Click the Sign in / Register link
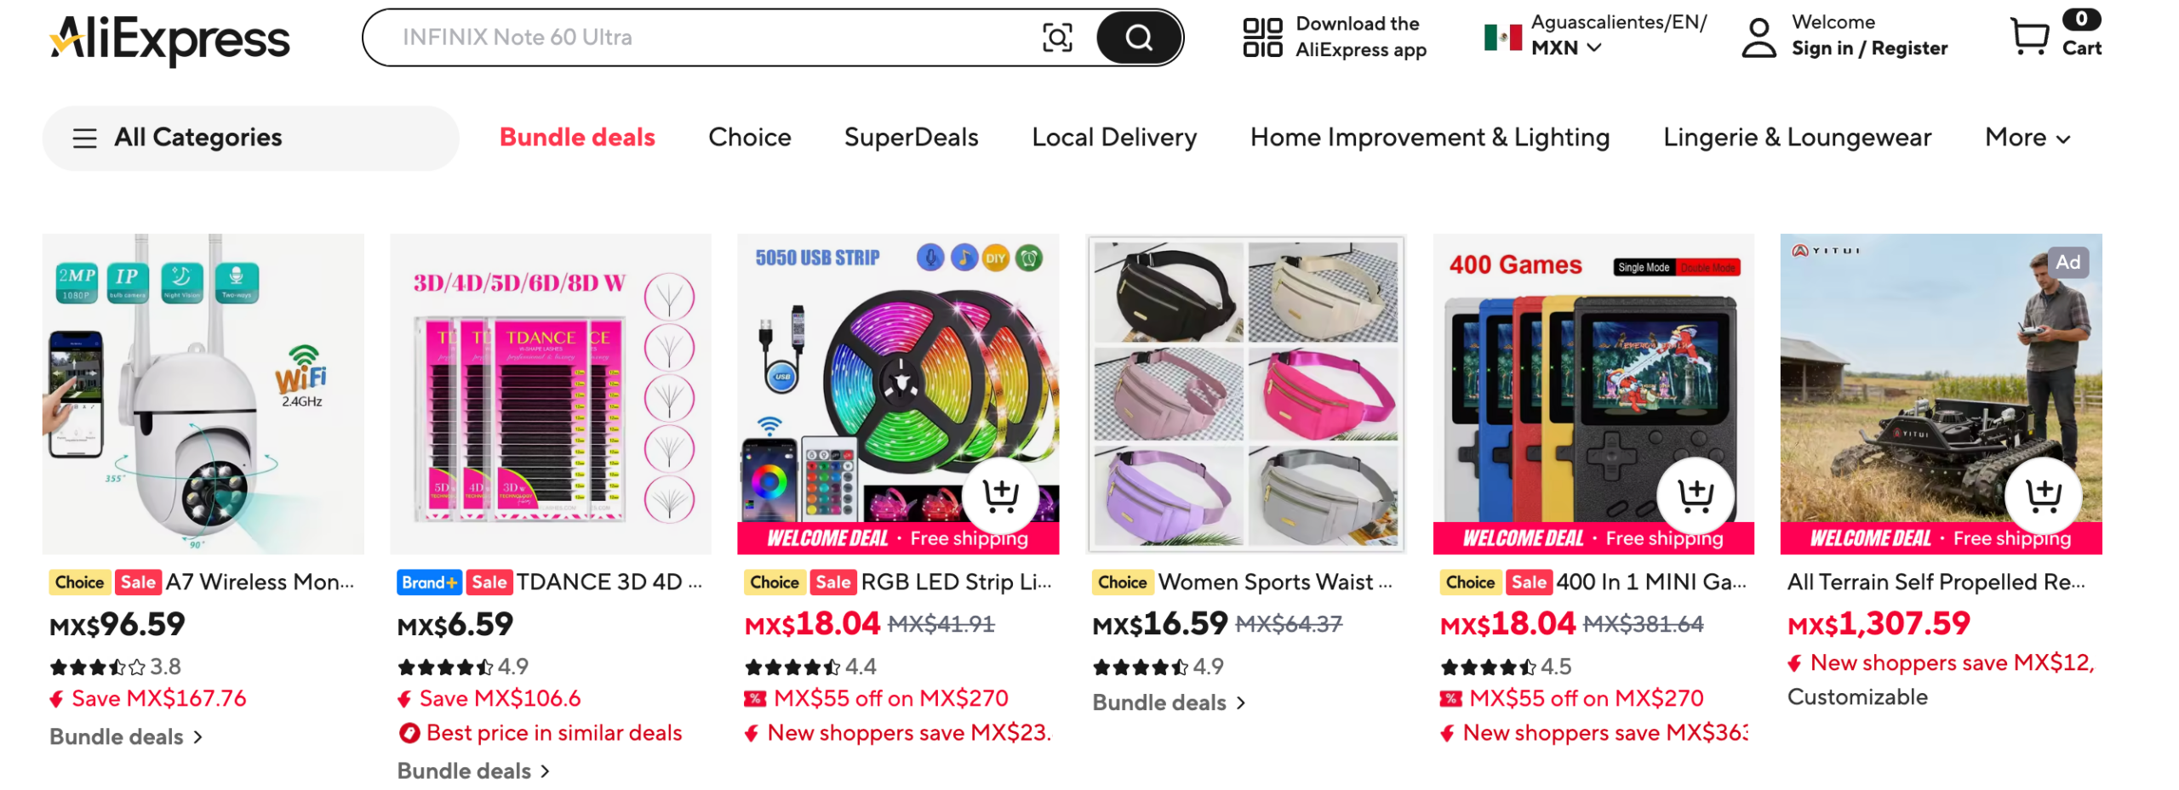The height and width of the screenshot is (790, 2179). pos(1868,48)
